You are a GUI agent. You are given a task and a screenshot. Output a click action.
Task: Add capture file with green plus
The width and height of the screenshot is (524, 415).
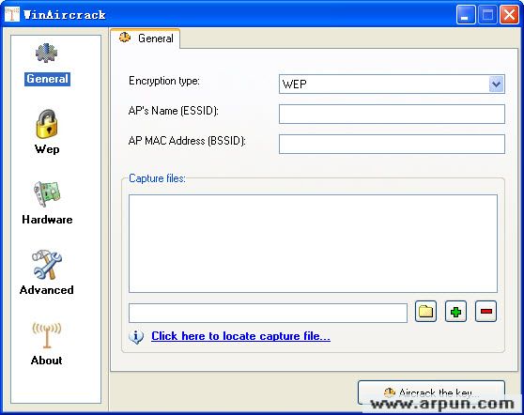coord(455,312)
